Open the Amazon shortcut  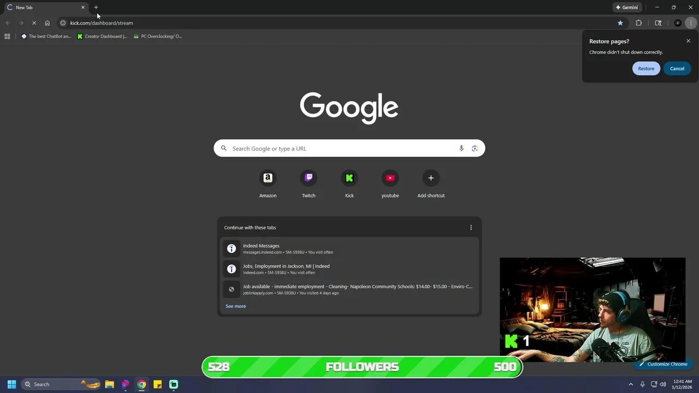click(268, 184)
